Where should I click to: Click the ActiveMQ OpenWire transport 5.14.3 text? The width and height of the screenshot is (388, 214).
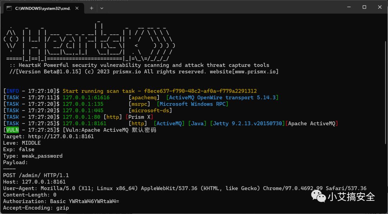click(x=222, y=97)
